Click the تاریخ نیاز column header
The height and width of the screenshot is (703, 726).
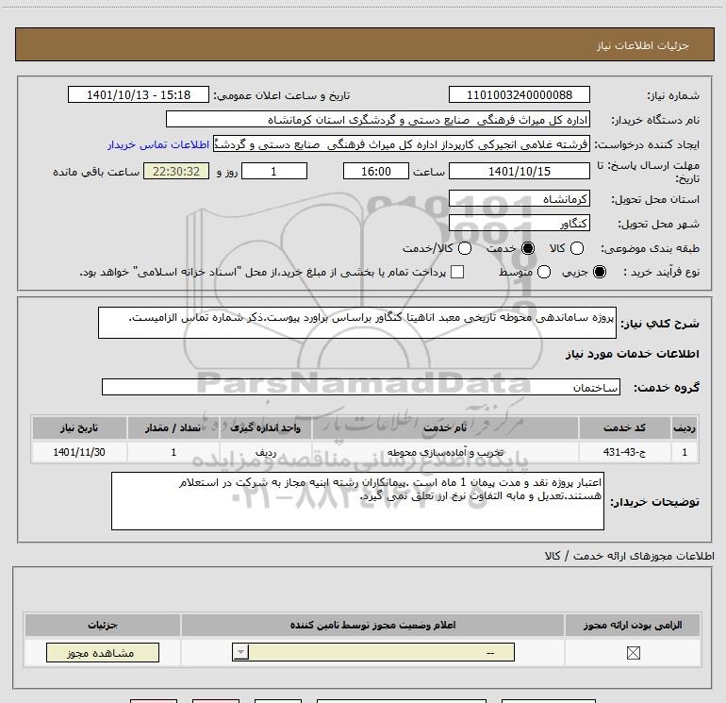79,427
